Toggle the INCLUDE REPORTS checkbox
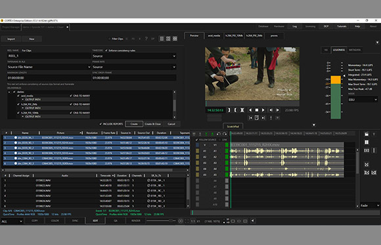This screenshot has width=381, height=245. tap(101, 124)
